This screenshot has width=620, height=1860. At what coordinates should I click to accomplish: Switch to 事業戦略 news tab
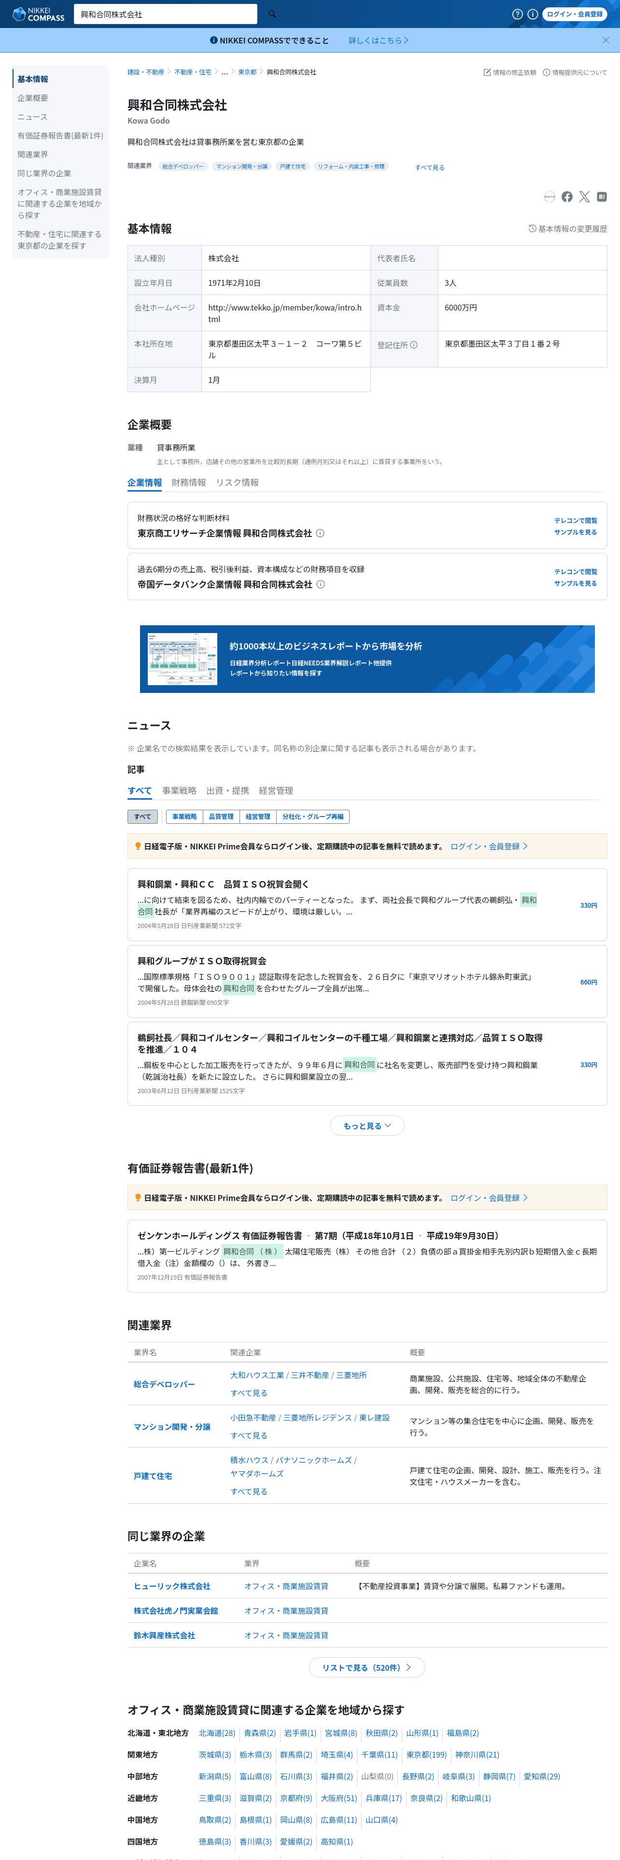(179, 790)
